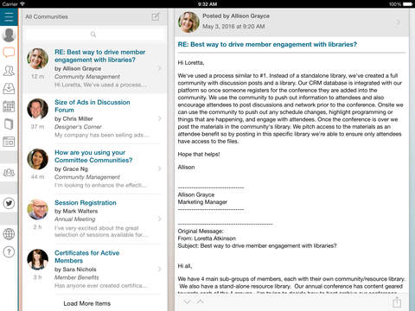Click the discussion search field
The width and height of the screenshot is (415, 311).
(95, 35)
